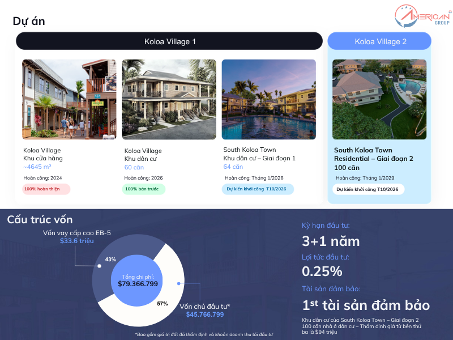Click the 'Tổng chi phí: $79.366.799' chart center
The height and width of the screenshot is (340, 453).
point(138,280)
